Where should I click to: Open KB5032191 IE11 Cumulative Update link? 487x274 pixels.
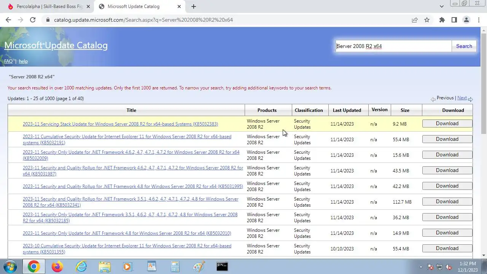click(127, 140)
